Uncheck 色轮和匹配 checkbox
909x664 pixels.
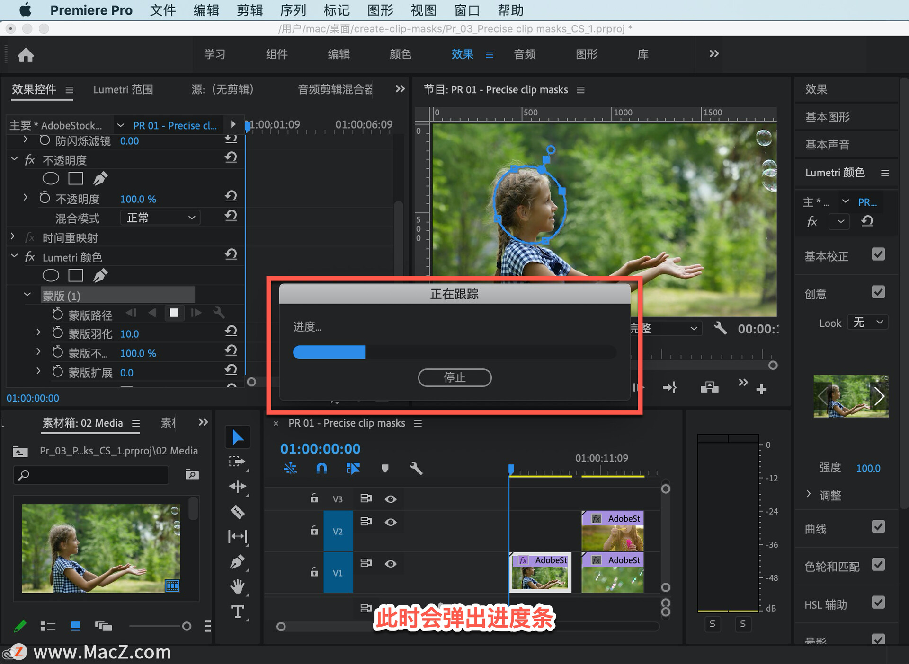878,565
